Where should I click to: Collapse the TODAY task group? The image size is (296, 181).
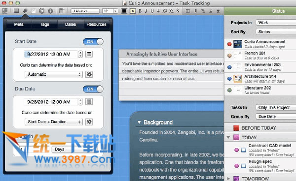point(228,137)
